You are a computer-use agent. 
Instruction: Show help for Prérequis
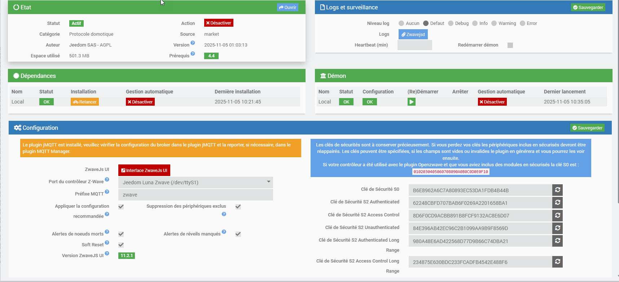click(193, 54)
